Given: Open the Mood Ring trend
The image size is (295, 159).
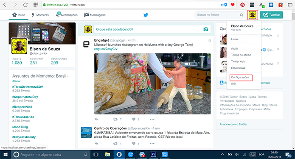Looking at the screenshot, I should point(20,127).
